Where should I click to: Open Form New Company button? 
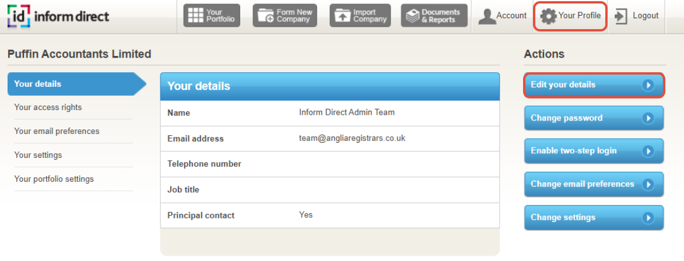coord(285,16)
